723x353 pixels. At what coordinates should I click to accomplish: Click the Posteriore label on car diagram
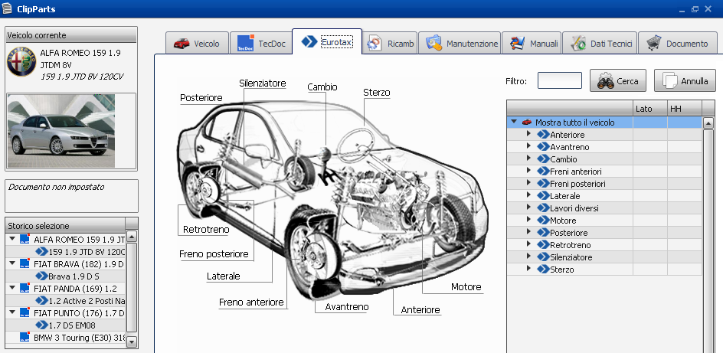[201, 98]
